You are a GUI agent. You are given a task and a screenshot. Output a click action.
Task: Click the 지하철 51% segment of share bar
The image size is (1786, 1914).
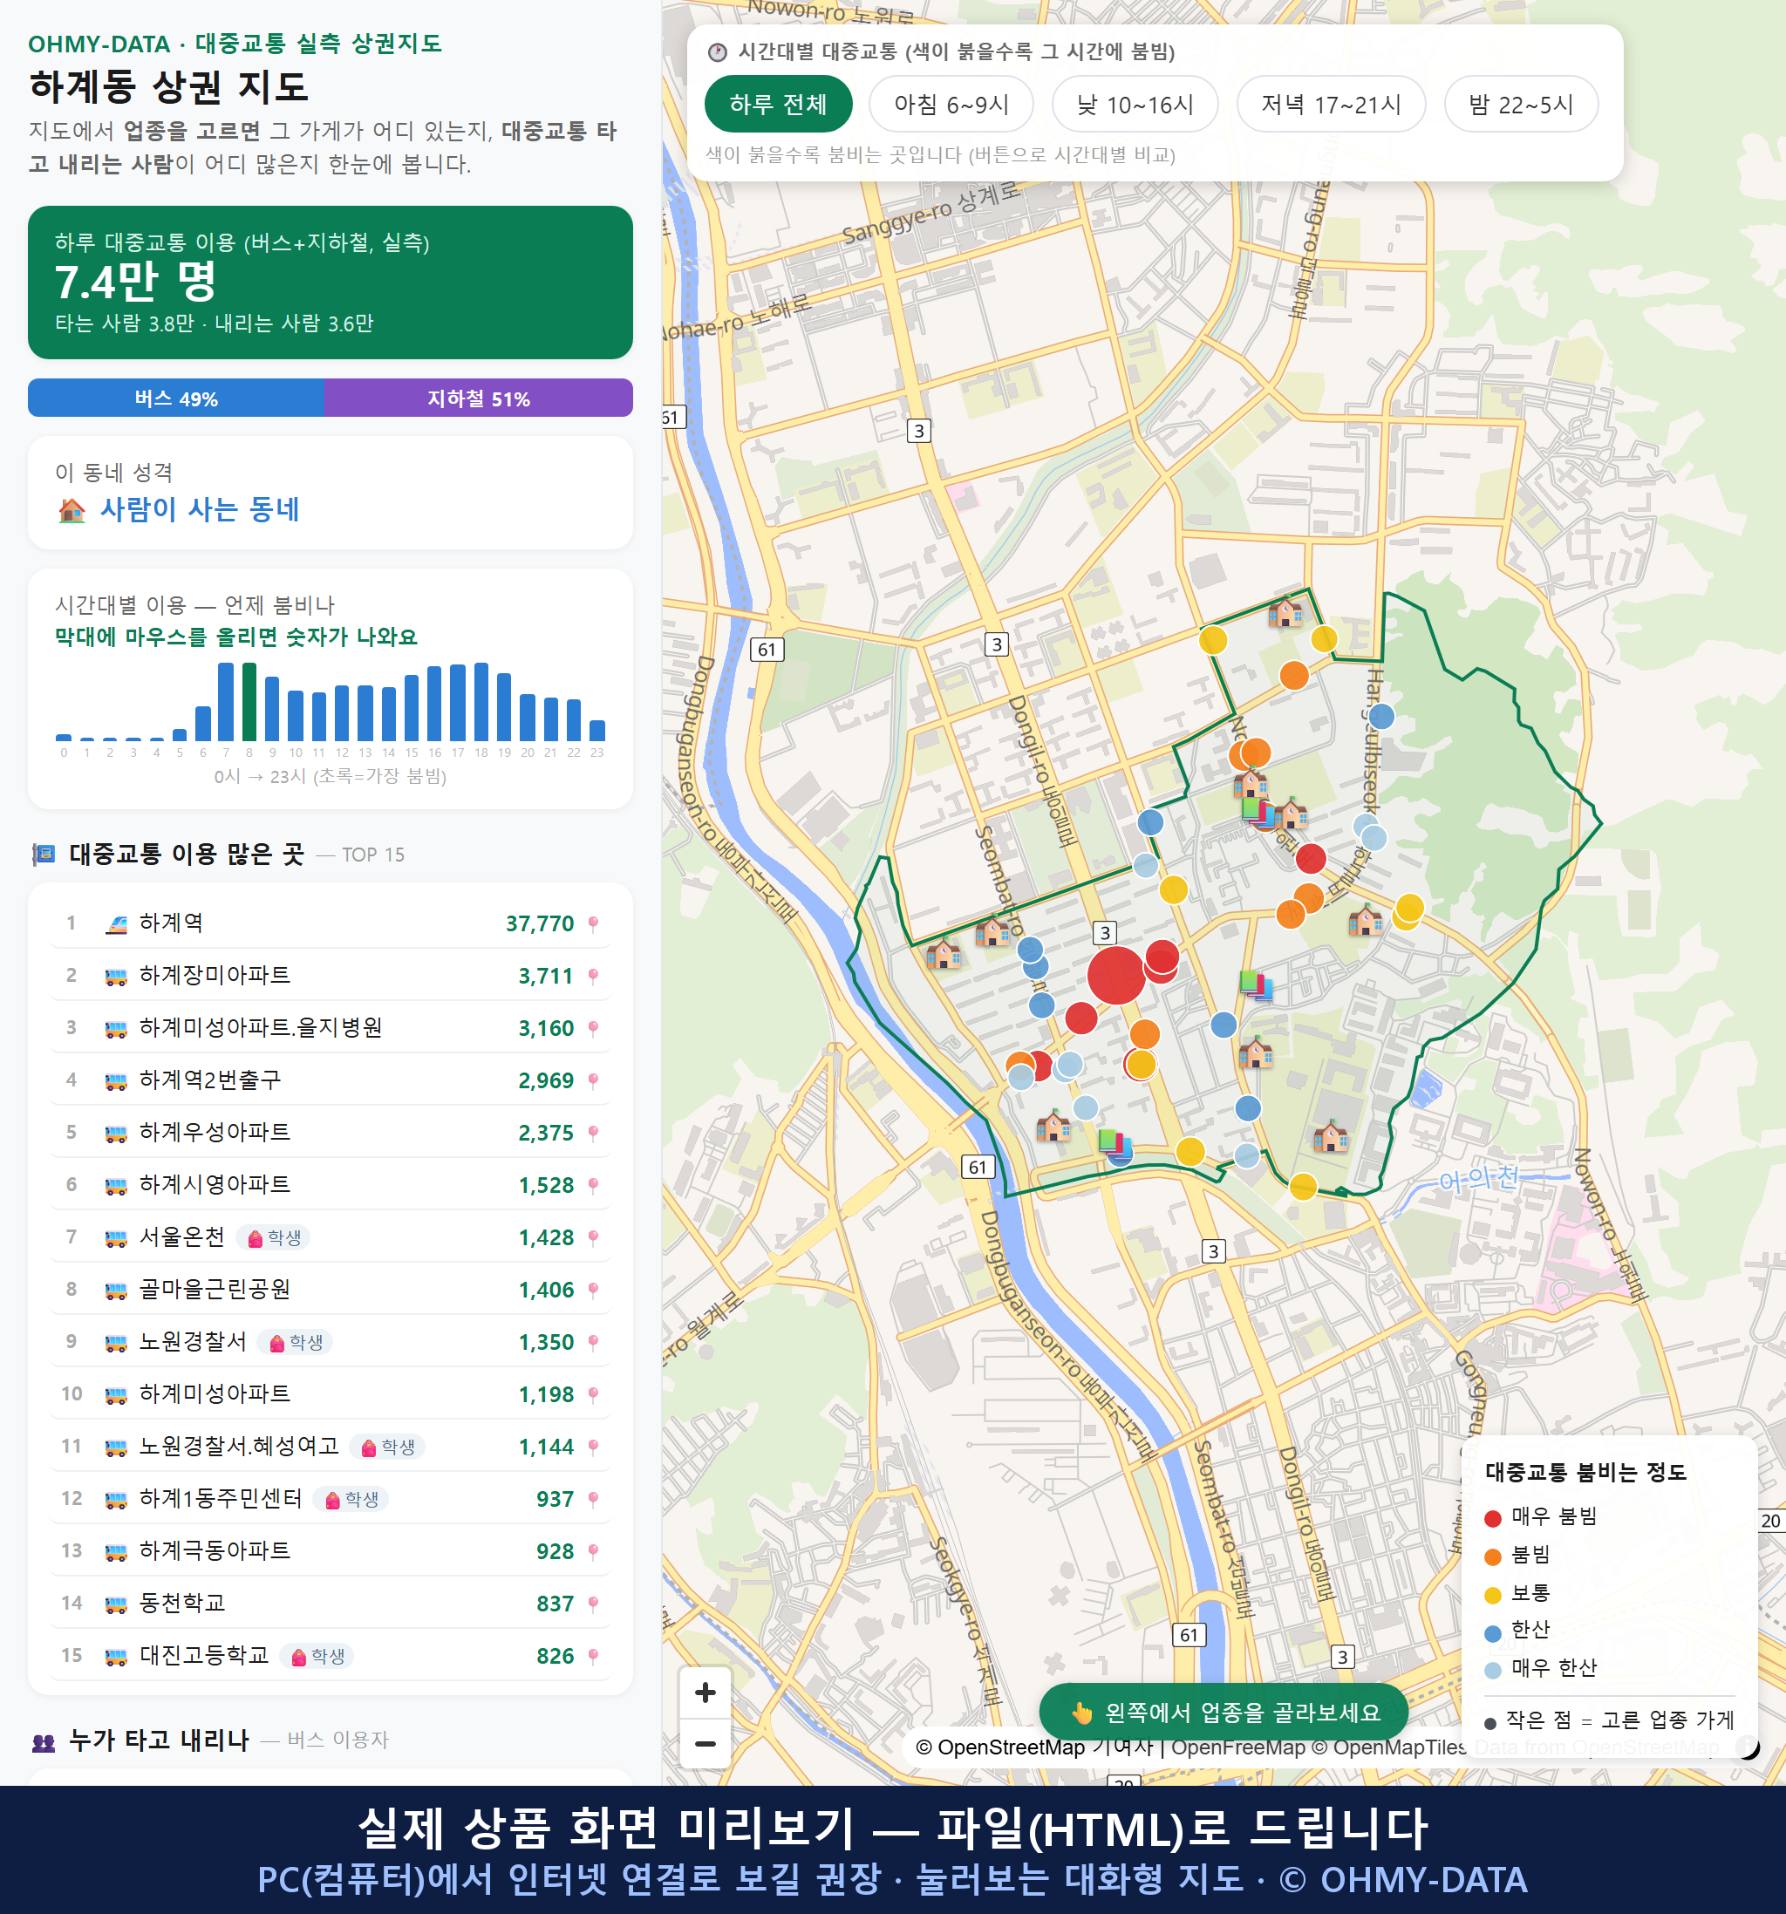coord(479,398)
